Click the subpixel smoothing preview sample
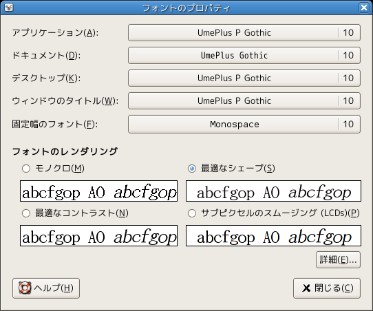This screenshot has height=311, width=373. coord(273,235)
